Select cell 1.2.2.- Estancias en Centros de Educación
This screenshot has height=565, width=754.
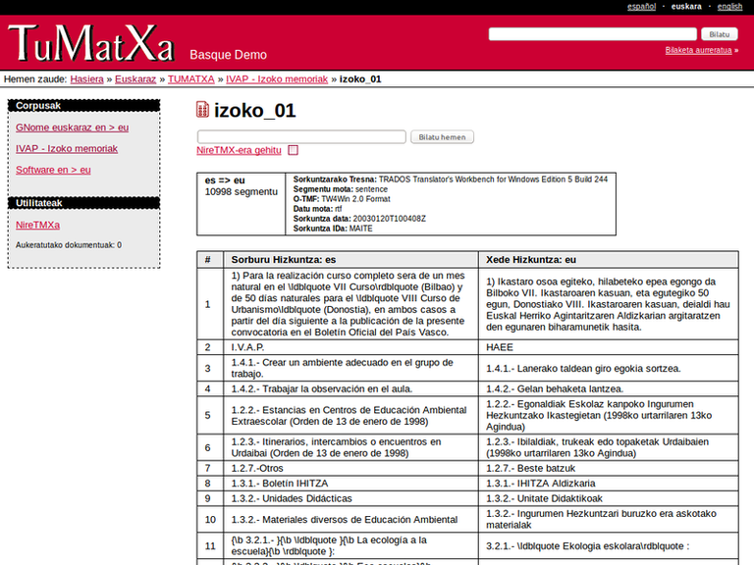pyautogui.click(x=351, y=415)
